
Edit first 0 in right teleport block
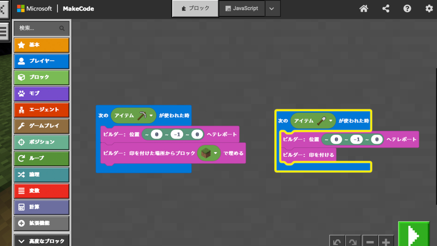[x=336, y=139]
